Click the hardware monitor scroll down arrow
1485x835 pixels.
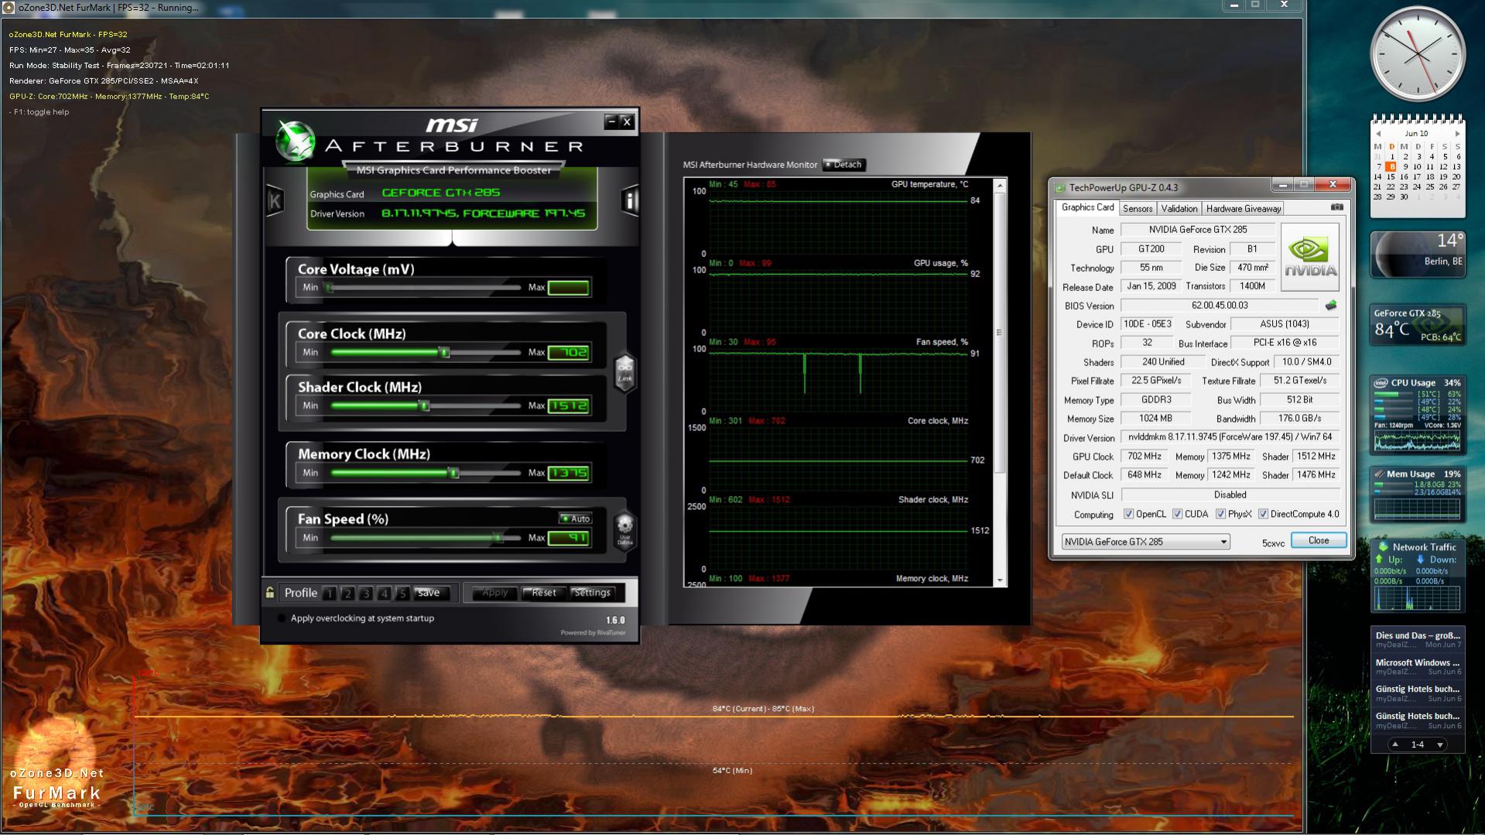[x=1000, y=580]
